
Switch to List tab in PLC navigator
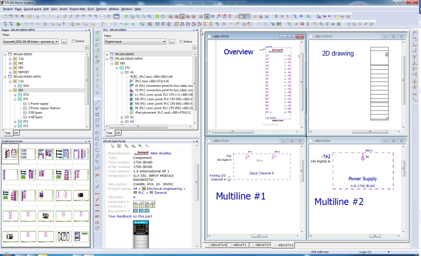(x=118, y=133)
